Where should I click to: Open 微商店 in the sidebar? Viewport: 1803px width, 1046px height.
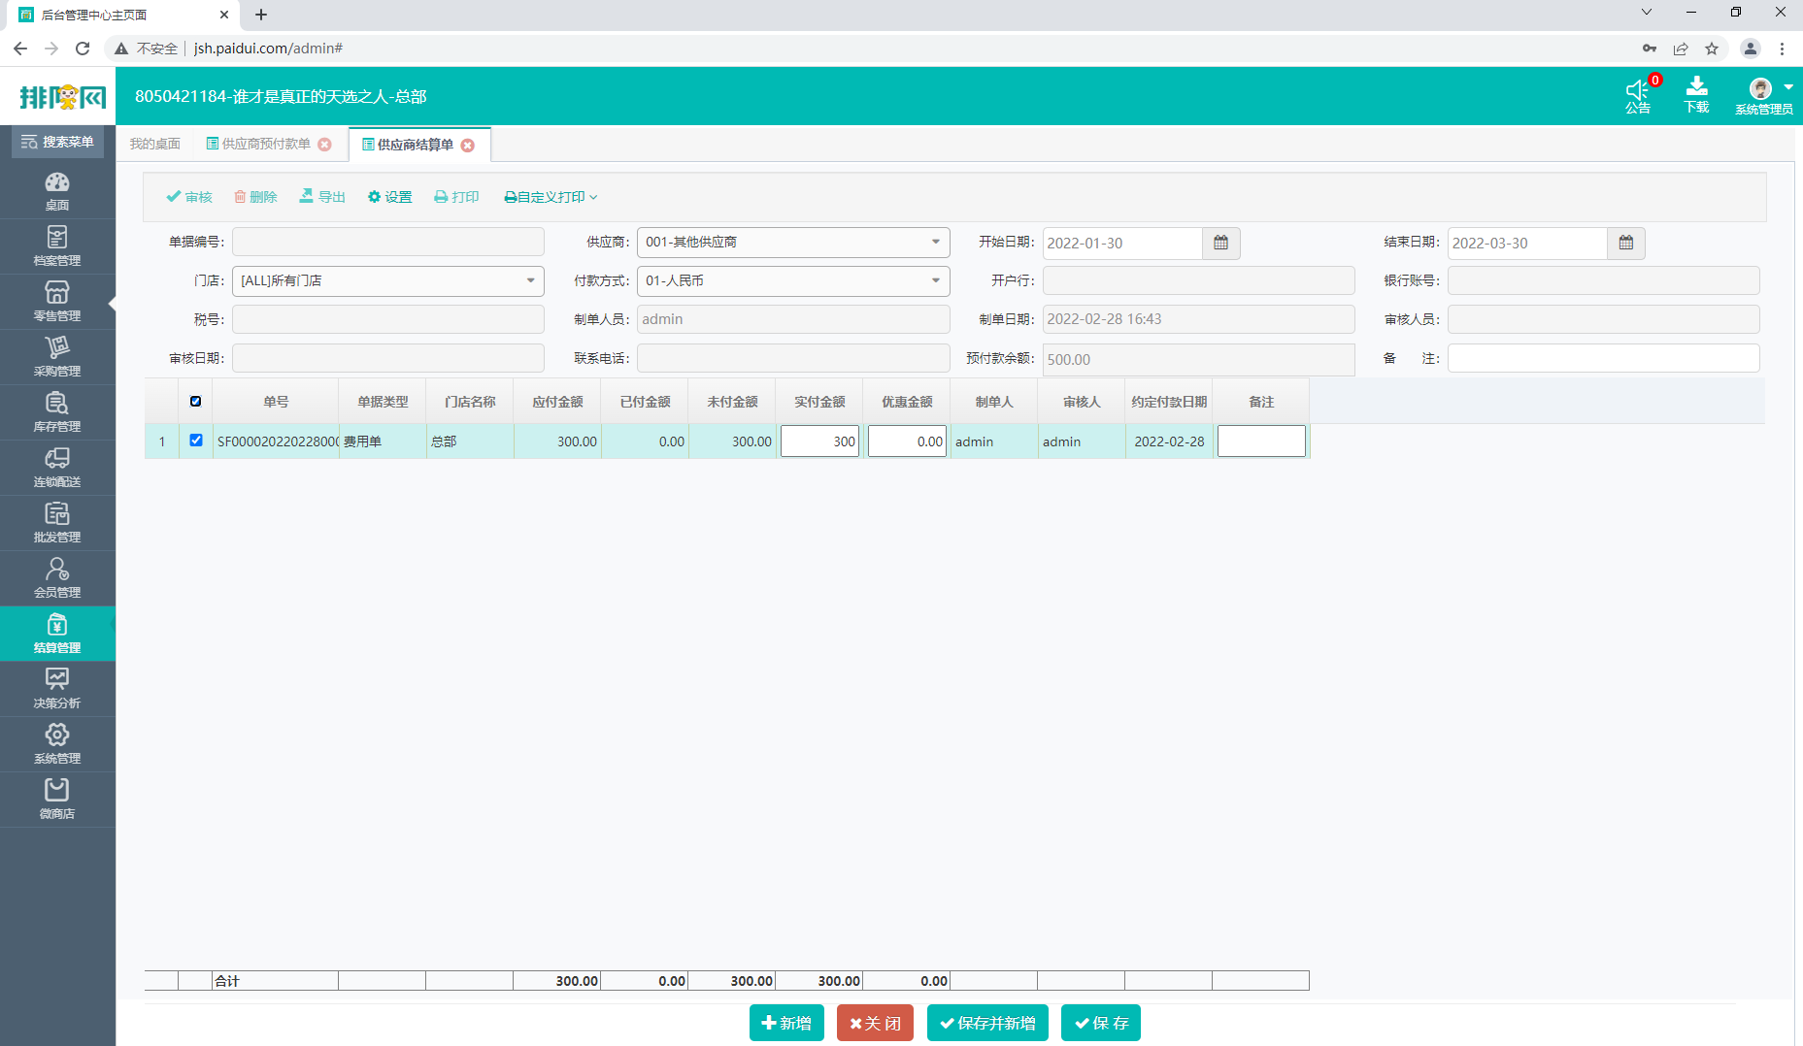57,800
